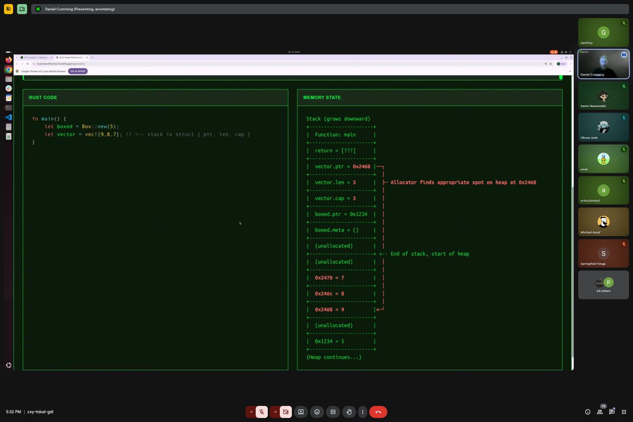The width and height of the screenshot is (633, 422).
Task: Click the MEMORY STATE panel header
Action: coord(430,98)
